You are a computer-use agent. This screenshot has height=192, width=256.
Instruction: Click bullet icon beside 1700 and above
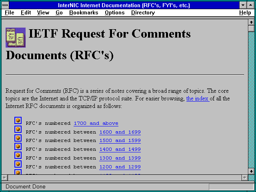tap(18, 120)
